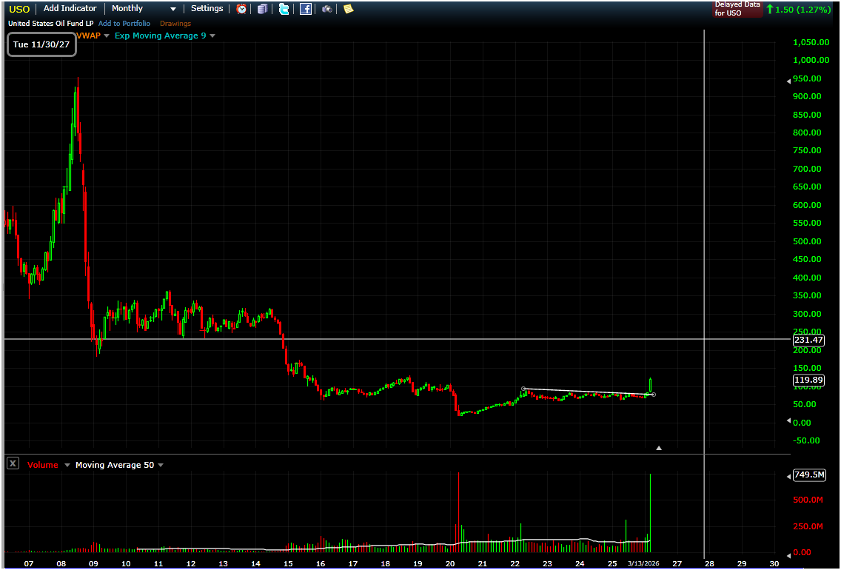Click the Delayed Data for USO notice

point(737,9)
